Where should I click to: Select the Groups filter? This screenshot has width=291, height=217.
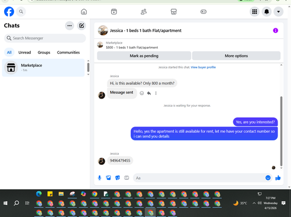(44, 52)
